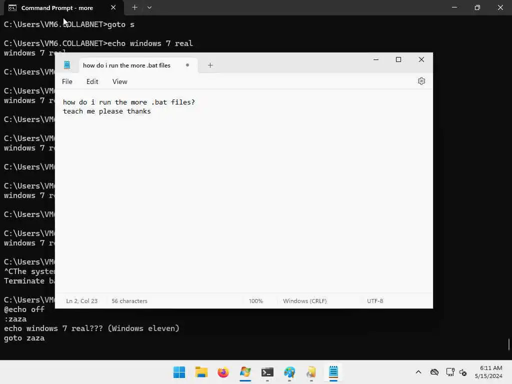Viewport: 512px width, 384px height.
Task: Open the Notepad Edit menu
Action: click(92, 81)
